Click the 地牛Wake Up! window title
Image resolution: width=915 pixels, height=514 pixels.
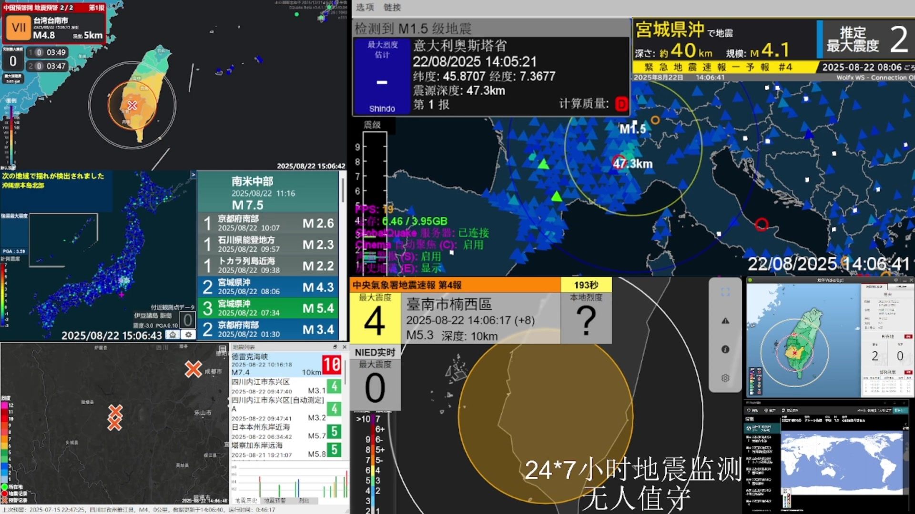[x=830, y=280]
